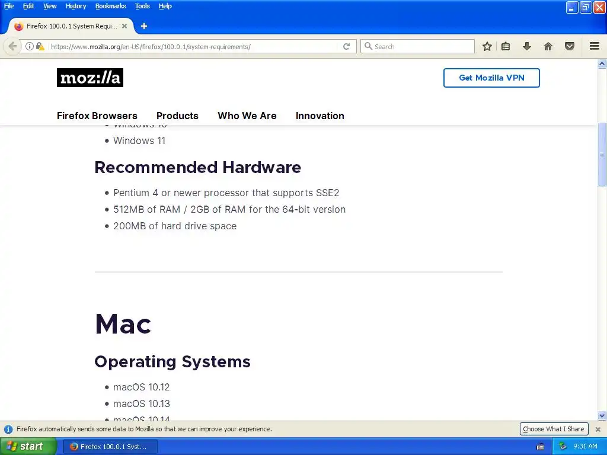Expand the Firefox Browsers navigation menu
607x455 pixels.
[97, 116]
